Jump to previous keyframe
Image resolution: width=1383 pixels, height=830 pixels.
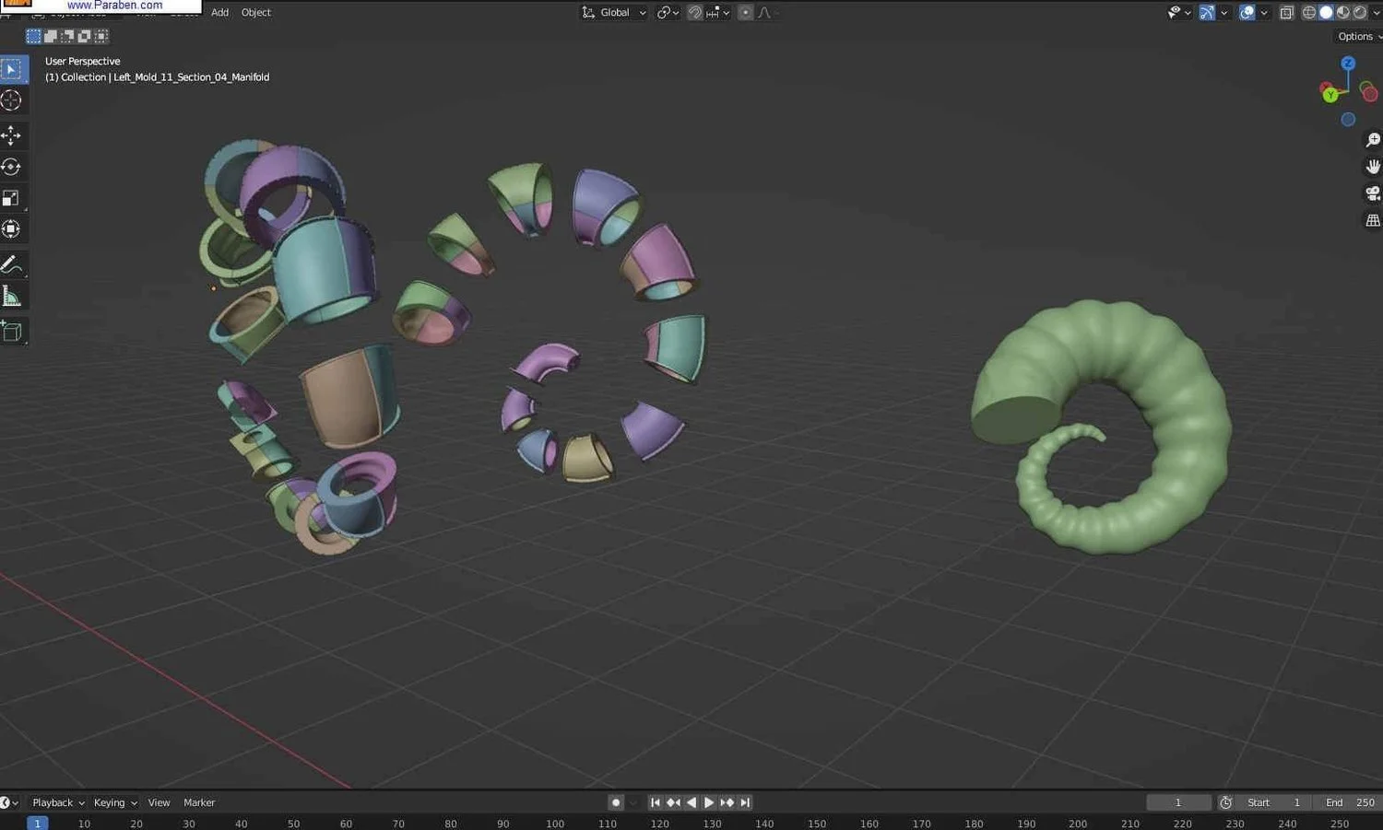(673, 802)
